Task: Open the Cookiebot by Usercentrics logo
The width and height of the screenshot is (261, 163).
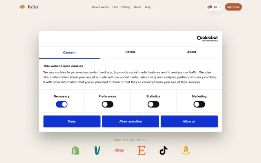Action: coord(207,38)
